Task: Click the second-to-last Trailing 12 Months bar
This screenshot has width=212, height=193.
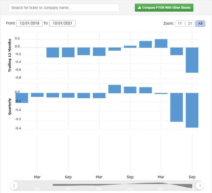Action: (x=177, y=51)
